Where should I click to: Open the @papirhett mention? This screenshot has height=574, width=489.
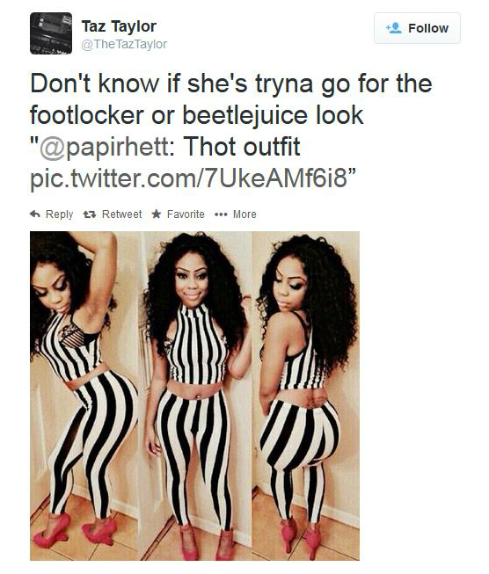pyautogui.click(x=108, y=147)
